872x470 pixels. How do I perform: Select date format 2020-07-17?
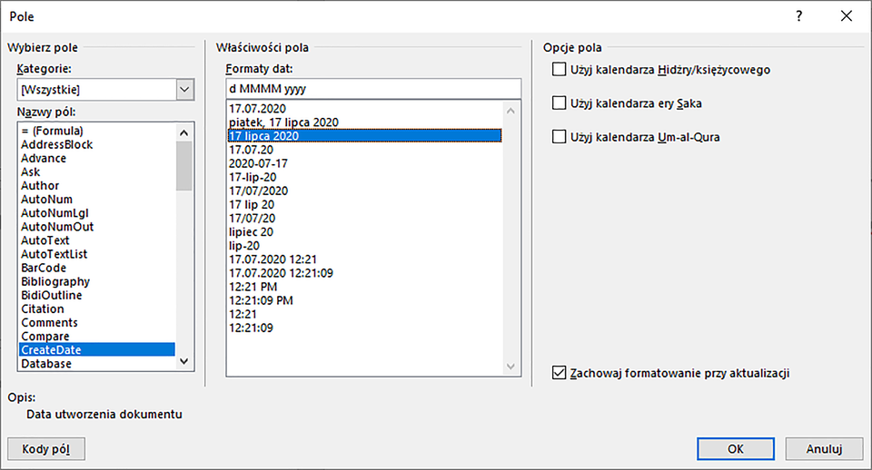[x=259, y=163]
